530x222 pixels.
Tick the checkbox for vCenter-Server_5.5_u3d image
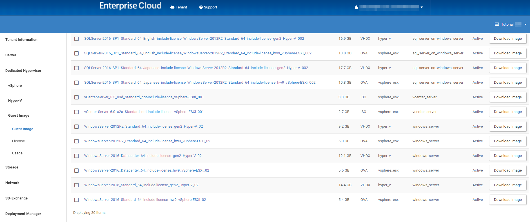pos(76,97)
